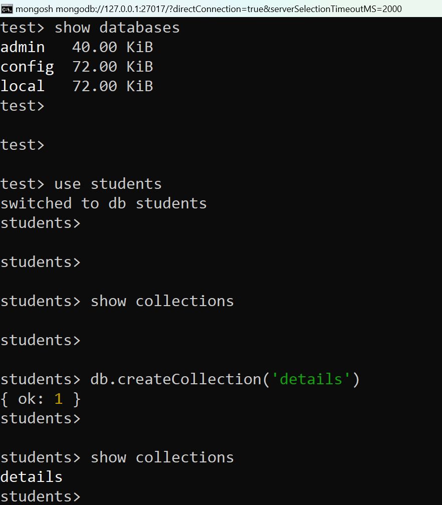Image resolution: width=442 pixels, height=505 pixels.
Task: Click the '{ ok: 1 }' result line
Action: 41,399
